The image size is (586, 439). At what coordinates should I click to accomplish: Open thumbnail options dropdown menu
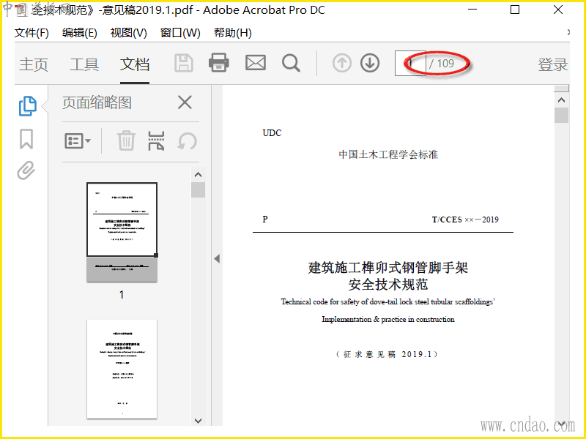coord(78,141)
